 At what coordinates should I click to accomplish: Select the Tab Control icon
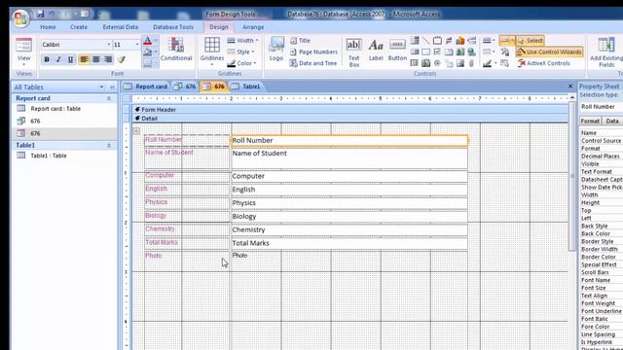(x=437, y=41)
